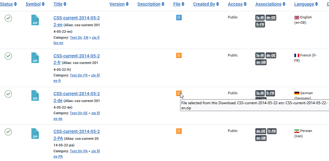Click orange file icon in French row
329x161 pixels.
click(x=179, y=56)
